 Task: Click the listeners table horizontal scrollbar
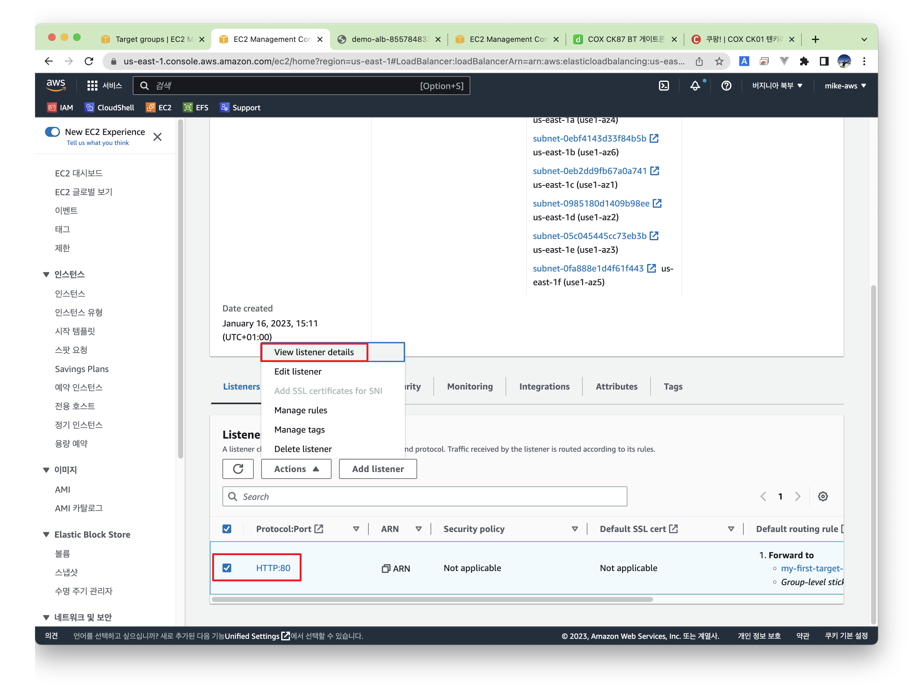click(432, 599)
